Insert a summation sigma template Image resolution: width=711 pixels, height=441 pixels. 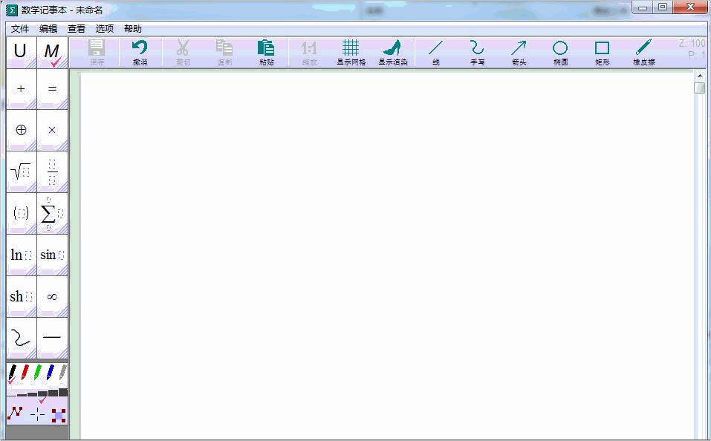click(52, 214)
